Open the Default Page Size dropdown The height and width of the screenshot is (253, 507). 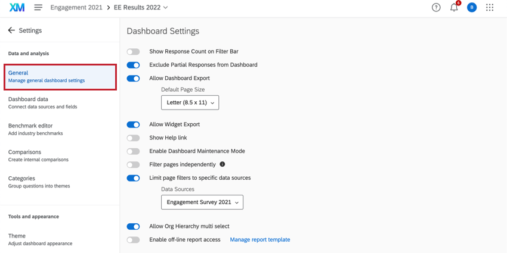click(190, 102)
